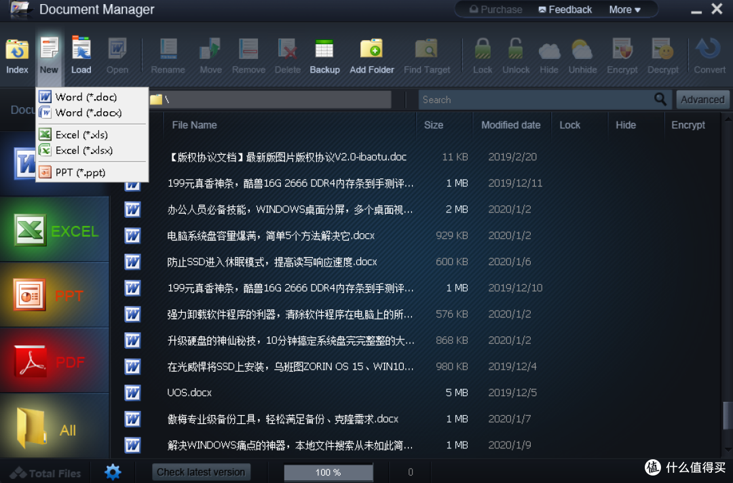Select the EXCEL category in sidebar
Viewport: 733px width, 483px height.
pos(55,229)
